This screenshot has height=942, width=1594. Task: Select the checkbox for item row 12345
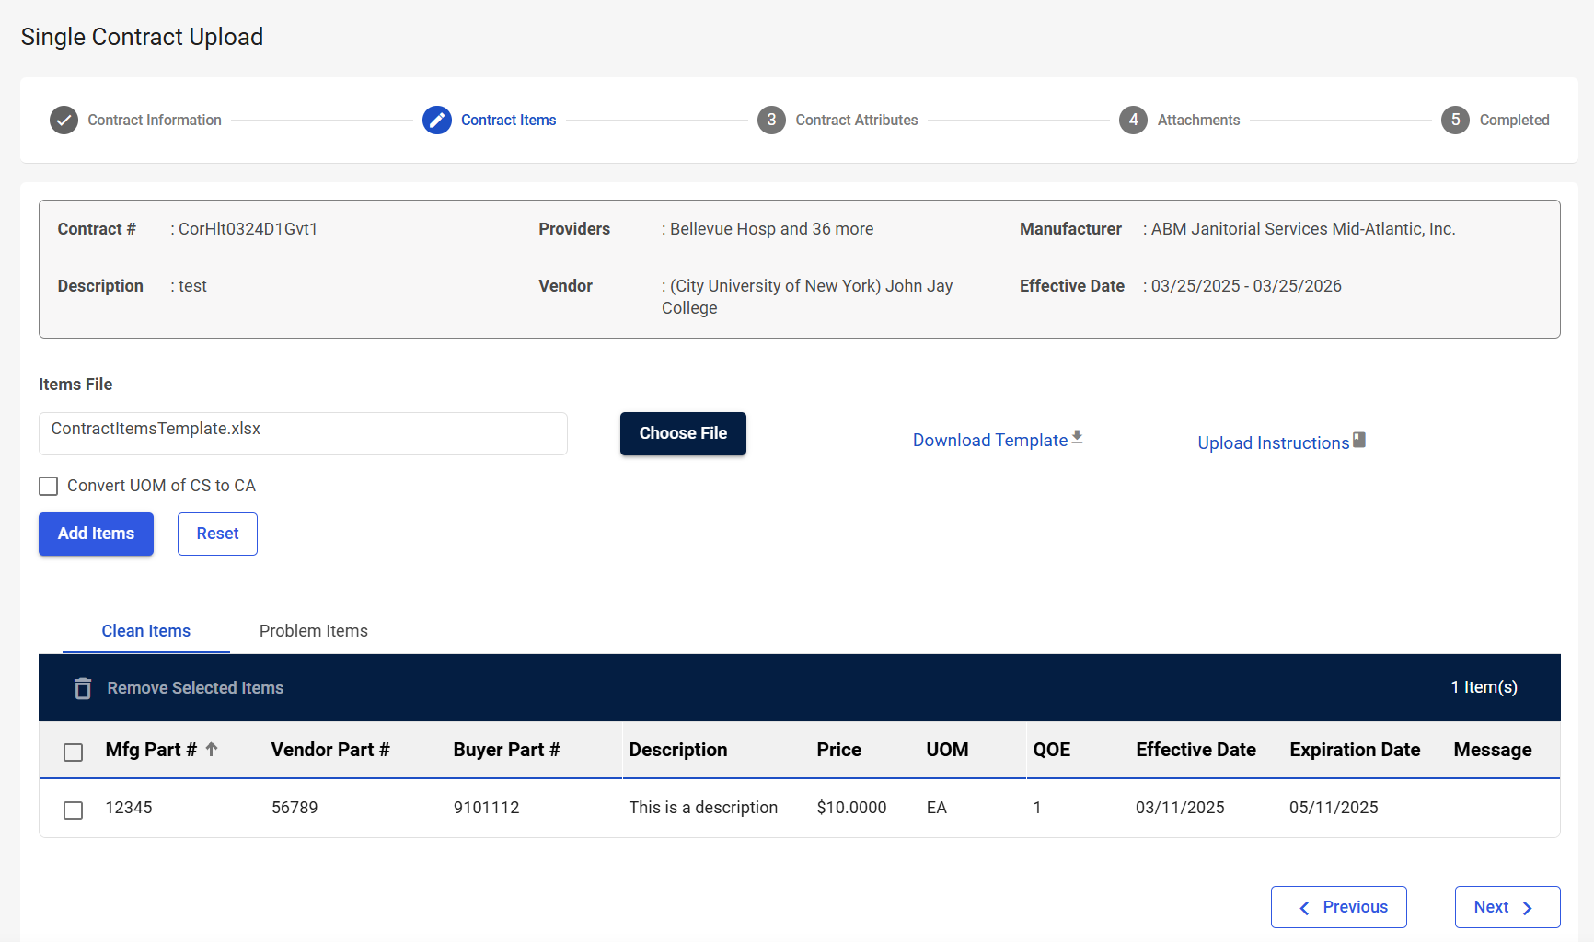coord(74,810)
